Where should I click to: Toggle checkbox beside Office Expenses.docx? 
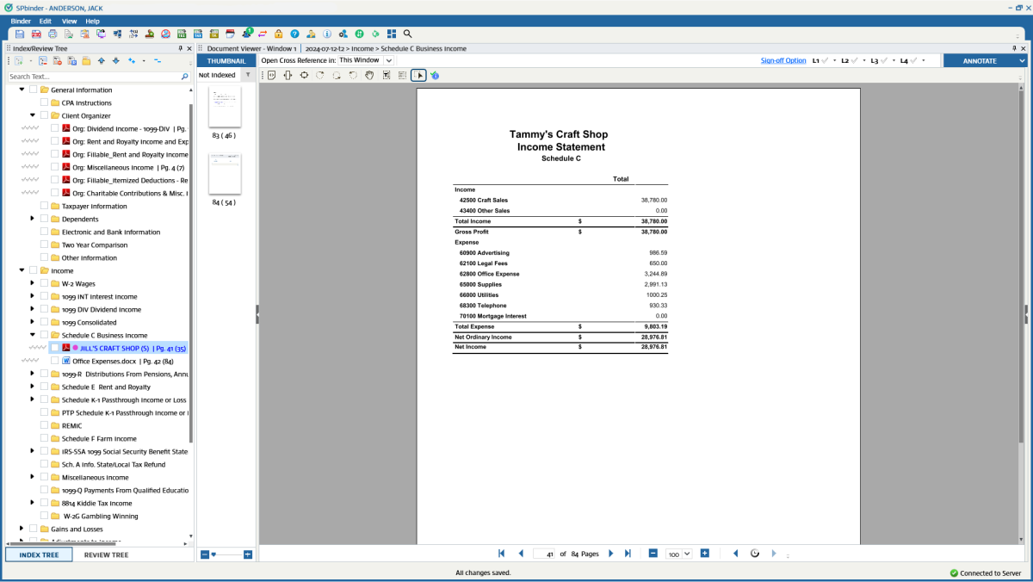click(x=55, y=362)
